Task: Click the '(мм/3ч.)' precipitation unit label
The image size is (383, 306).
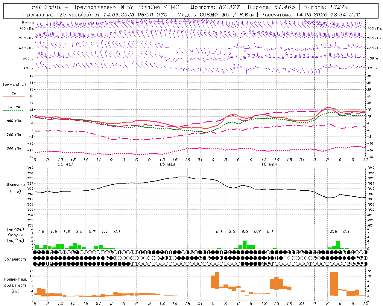Action: coord(16,229)
